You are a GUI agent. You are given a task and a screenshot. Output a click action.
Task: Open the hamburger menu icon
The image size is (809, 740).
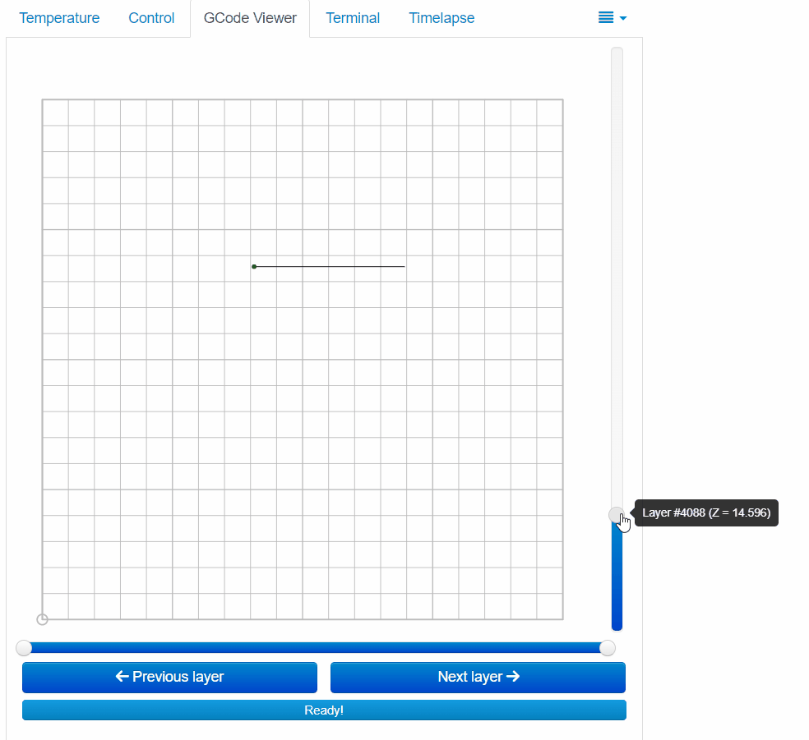[x=606, y=17]
